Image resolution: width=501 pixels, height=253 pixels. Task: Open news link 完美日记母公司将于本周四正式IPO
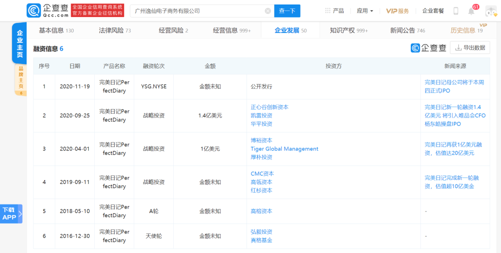coord(454,86)
